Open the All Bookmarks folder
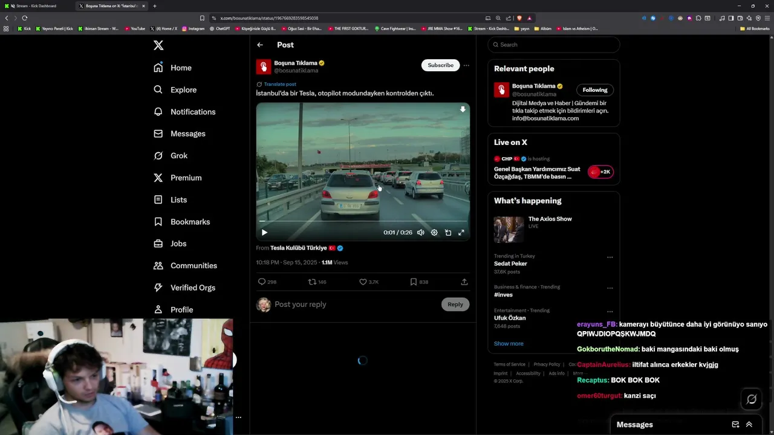 pos(755,28)
